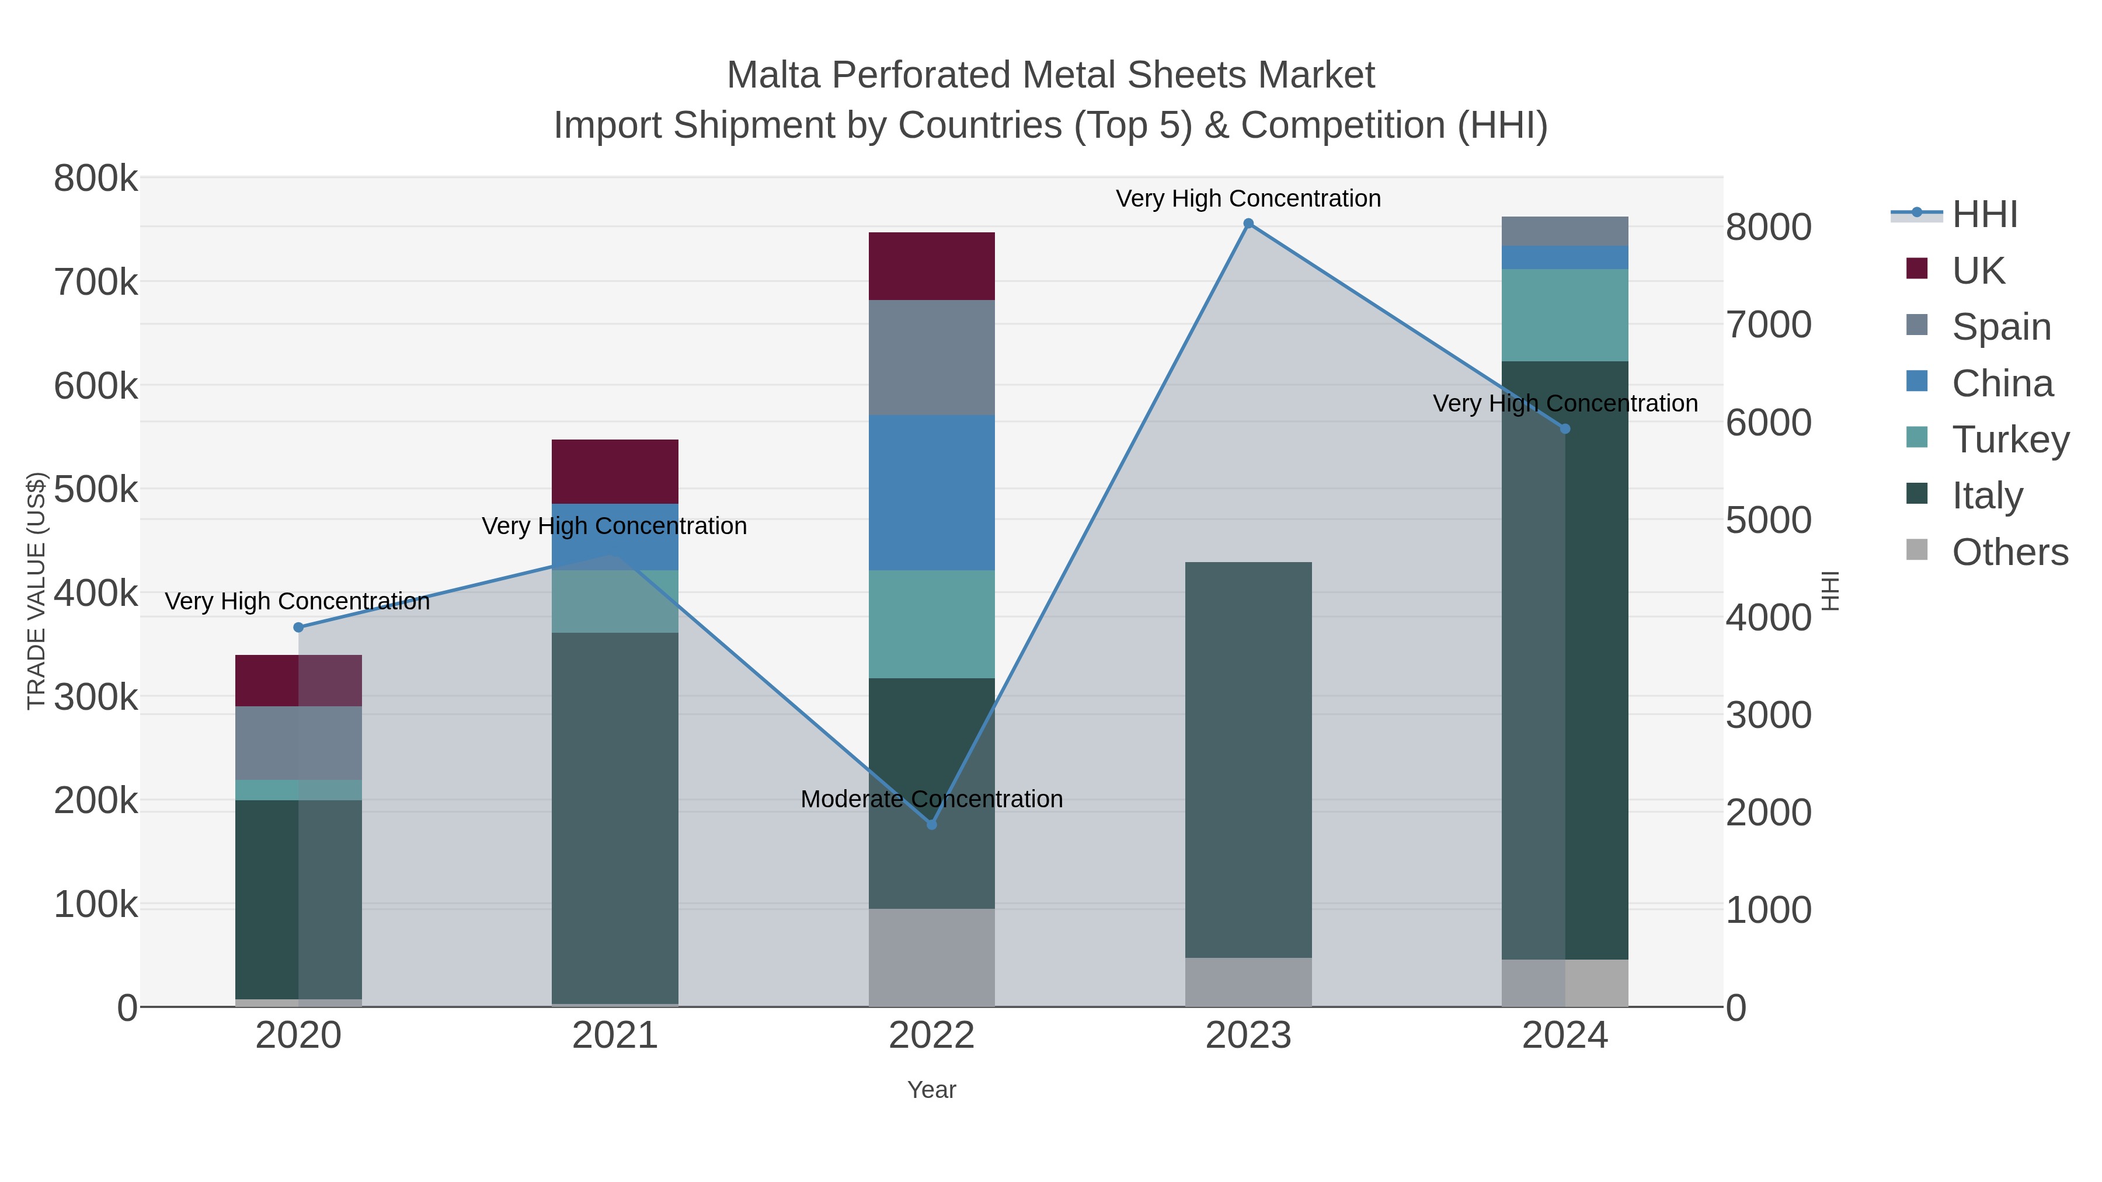Click the Spain slate legend swatch
2102x1182 pixels.
[x=1917, y=325]
